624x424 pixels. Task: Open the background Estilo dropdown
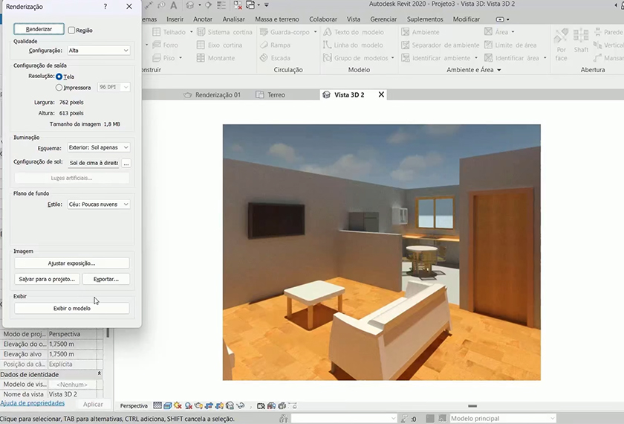(99, 205)
